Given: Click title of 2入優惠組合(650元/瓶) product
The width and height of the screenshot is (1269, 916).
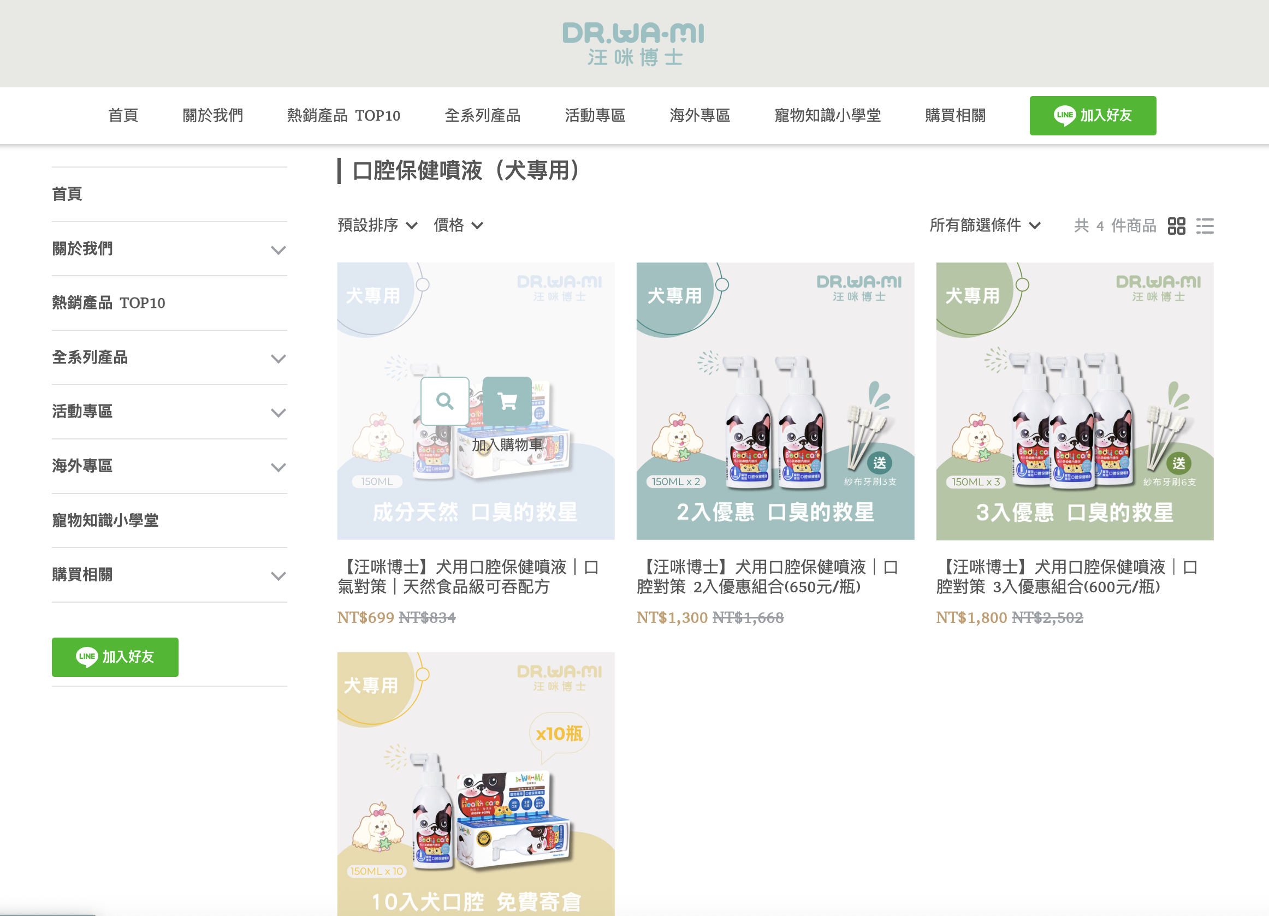Looking at the screenshot, I should [768, 576].
